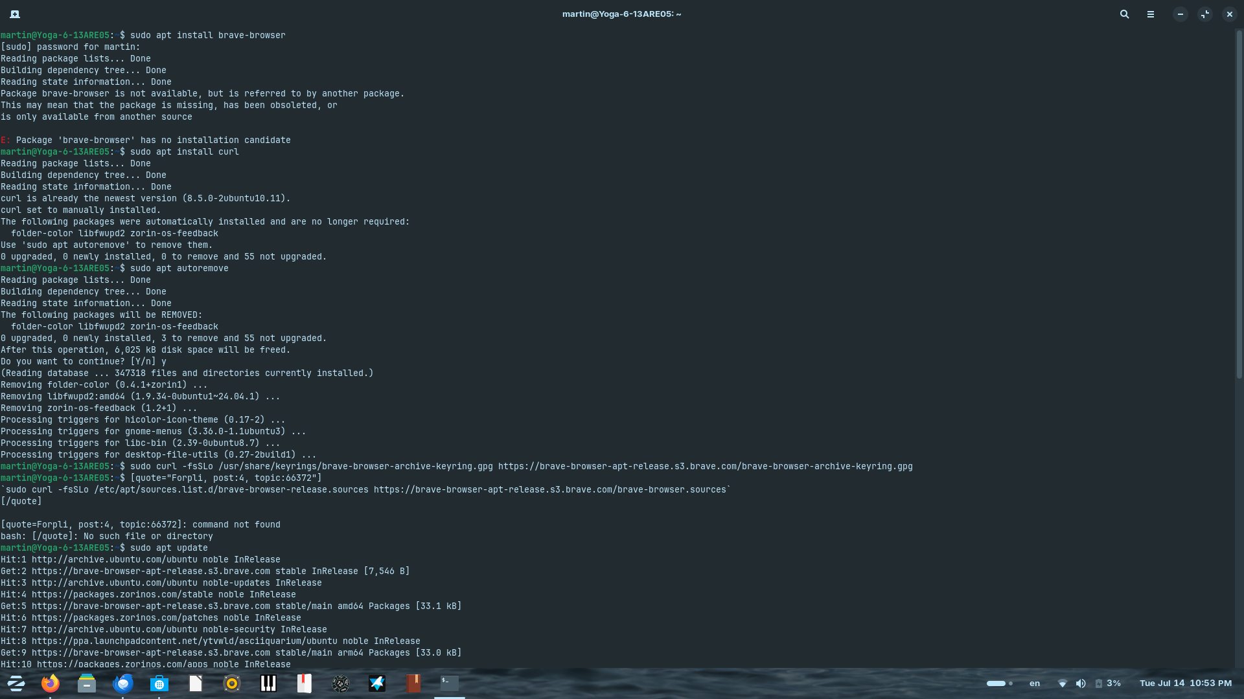
Task: Click 'Use sudo apt autoremove to remove them' line
Action: 106,245
